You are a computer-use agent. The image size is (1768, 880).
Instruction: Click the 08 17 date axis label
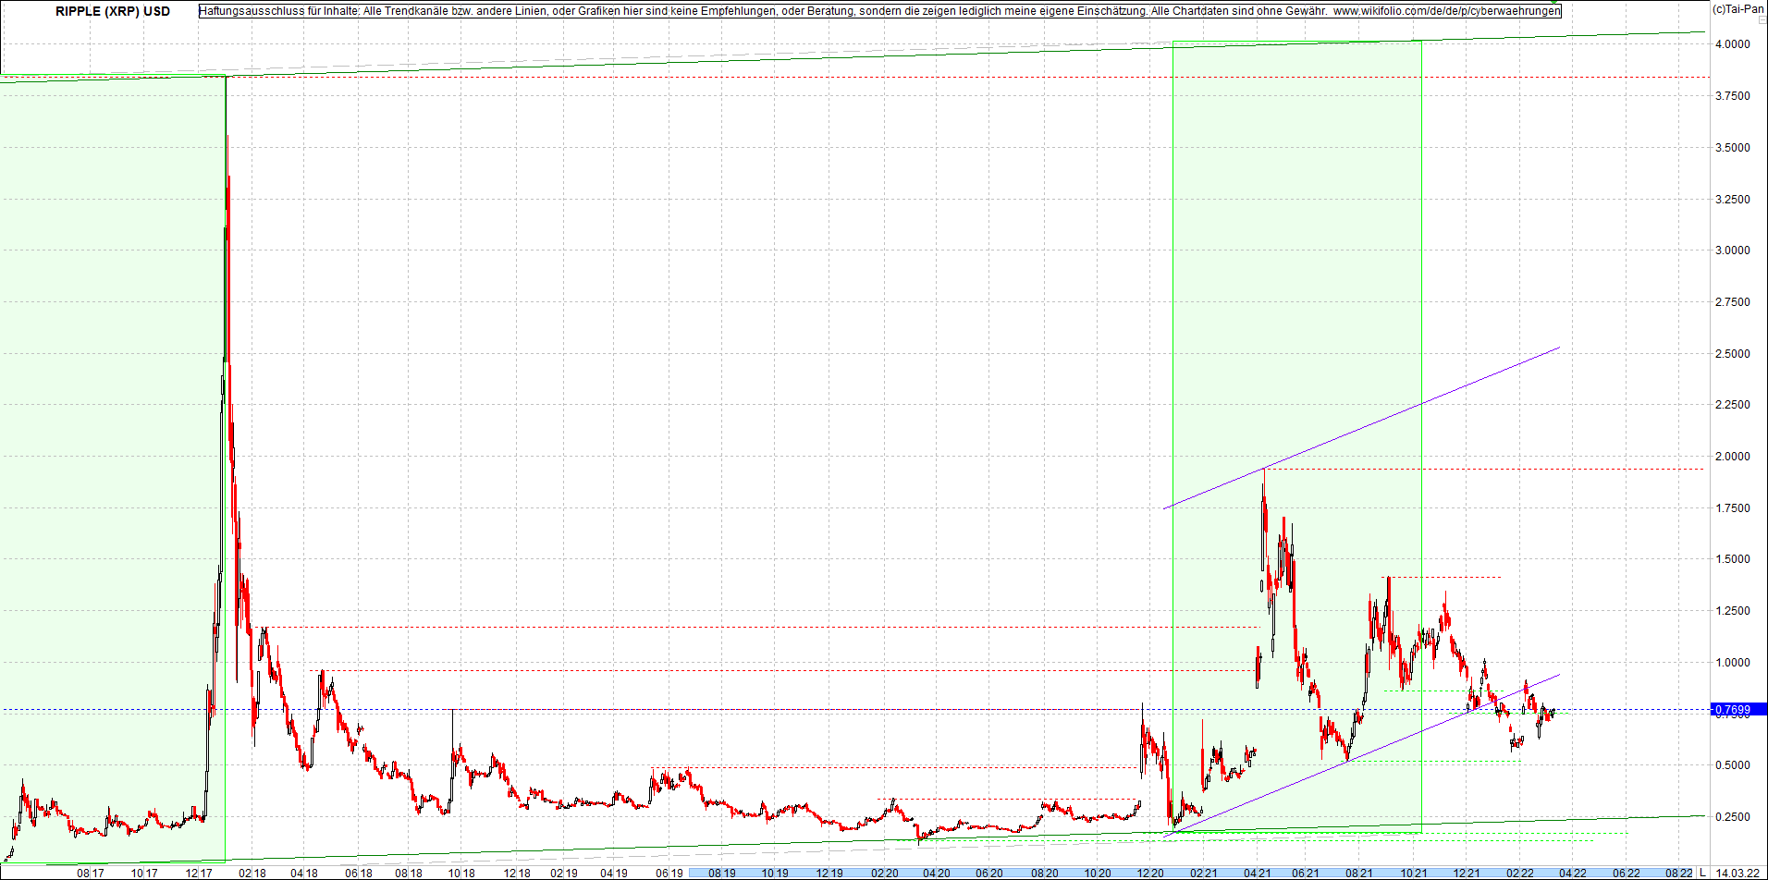90,873
